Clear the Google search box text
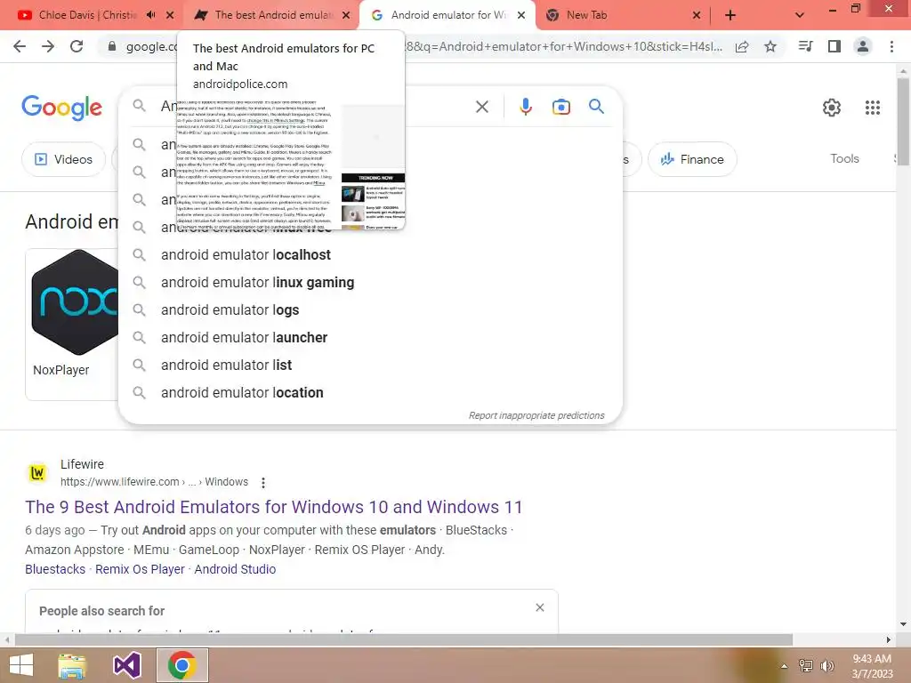 [482, 107]
